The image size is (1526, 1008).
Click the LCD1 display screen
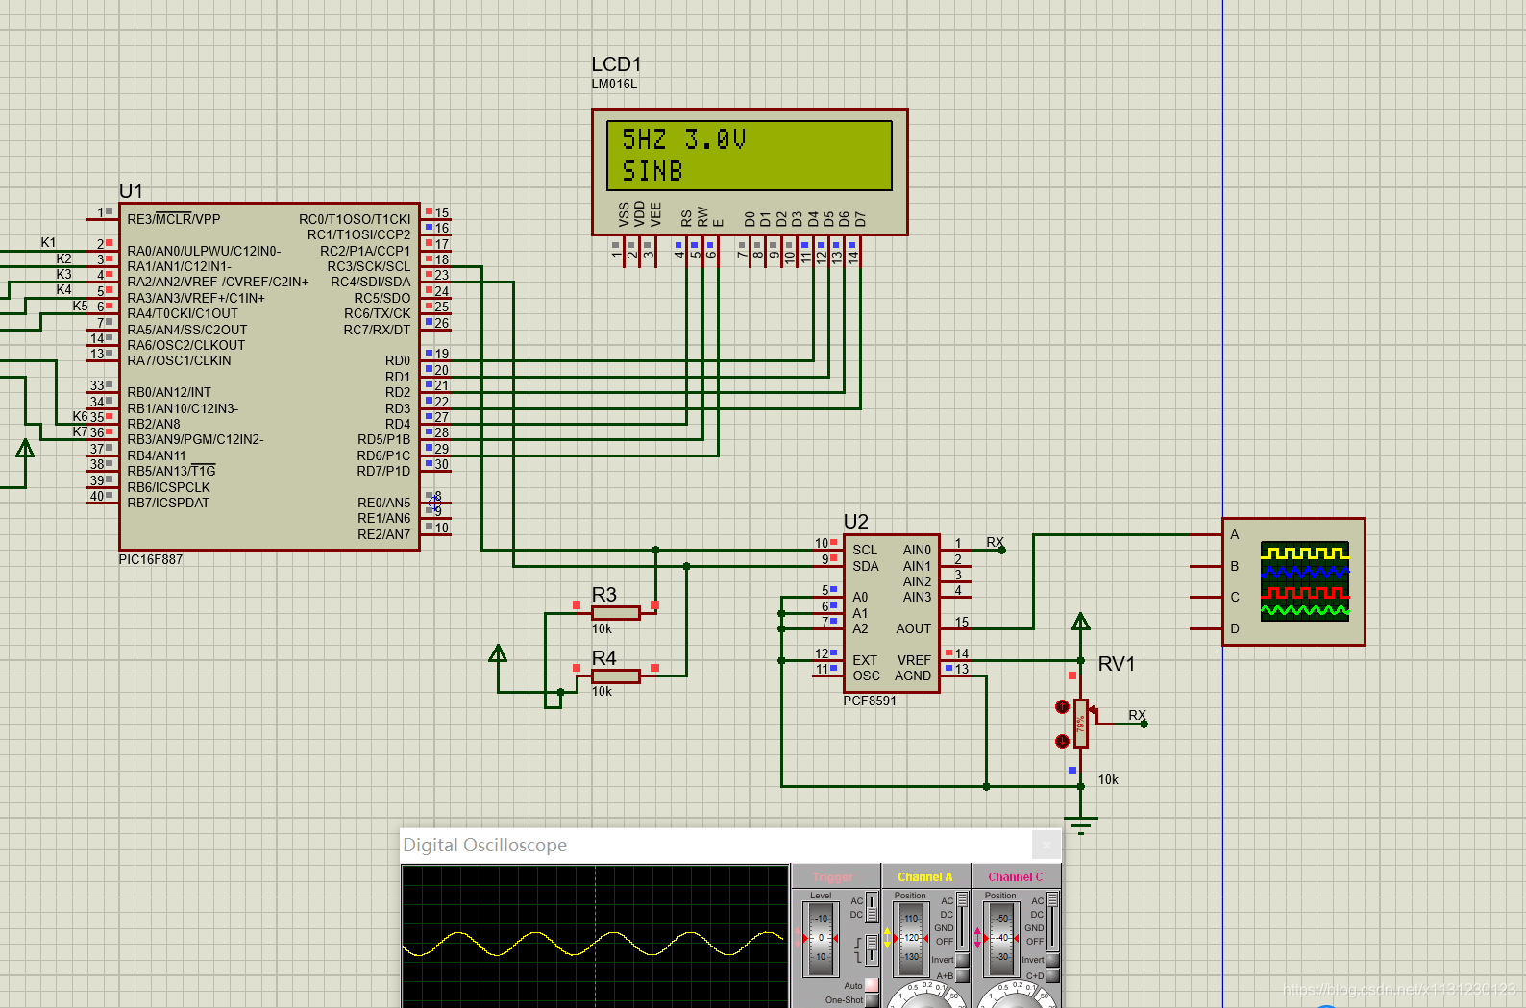pyautogui.click(x=749, y=156)
